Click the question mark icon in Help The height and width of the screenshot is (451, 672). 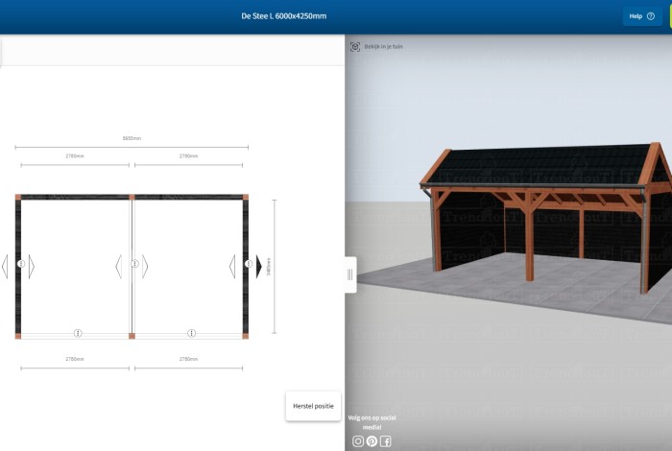tap(651, 16)
